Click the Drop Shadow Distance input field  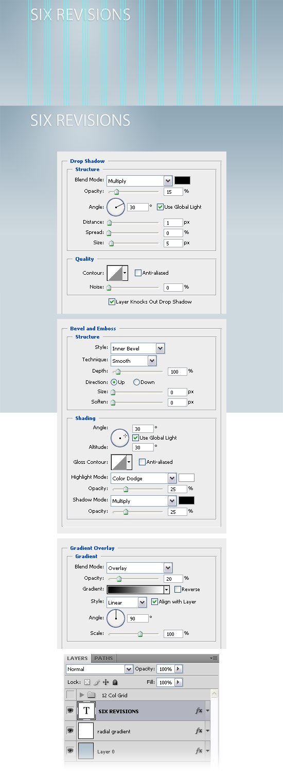174,223
